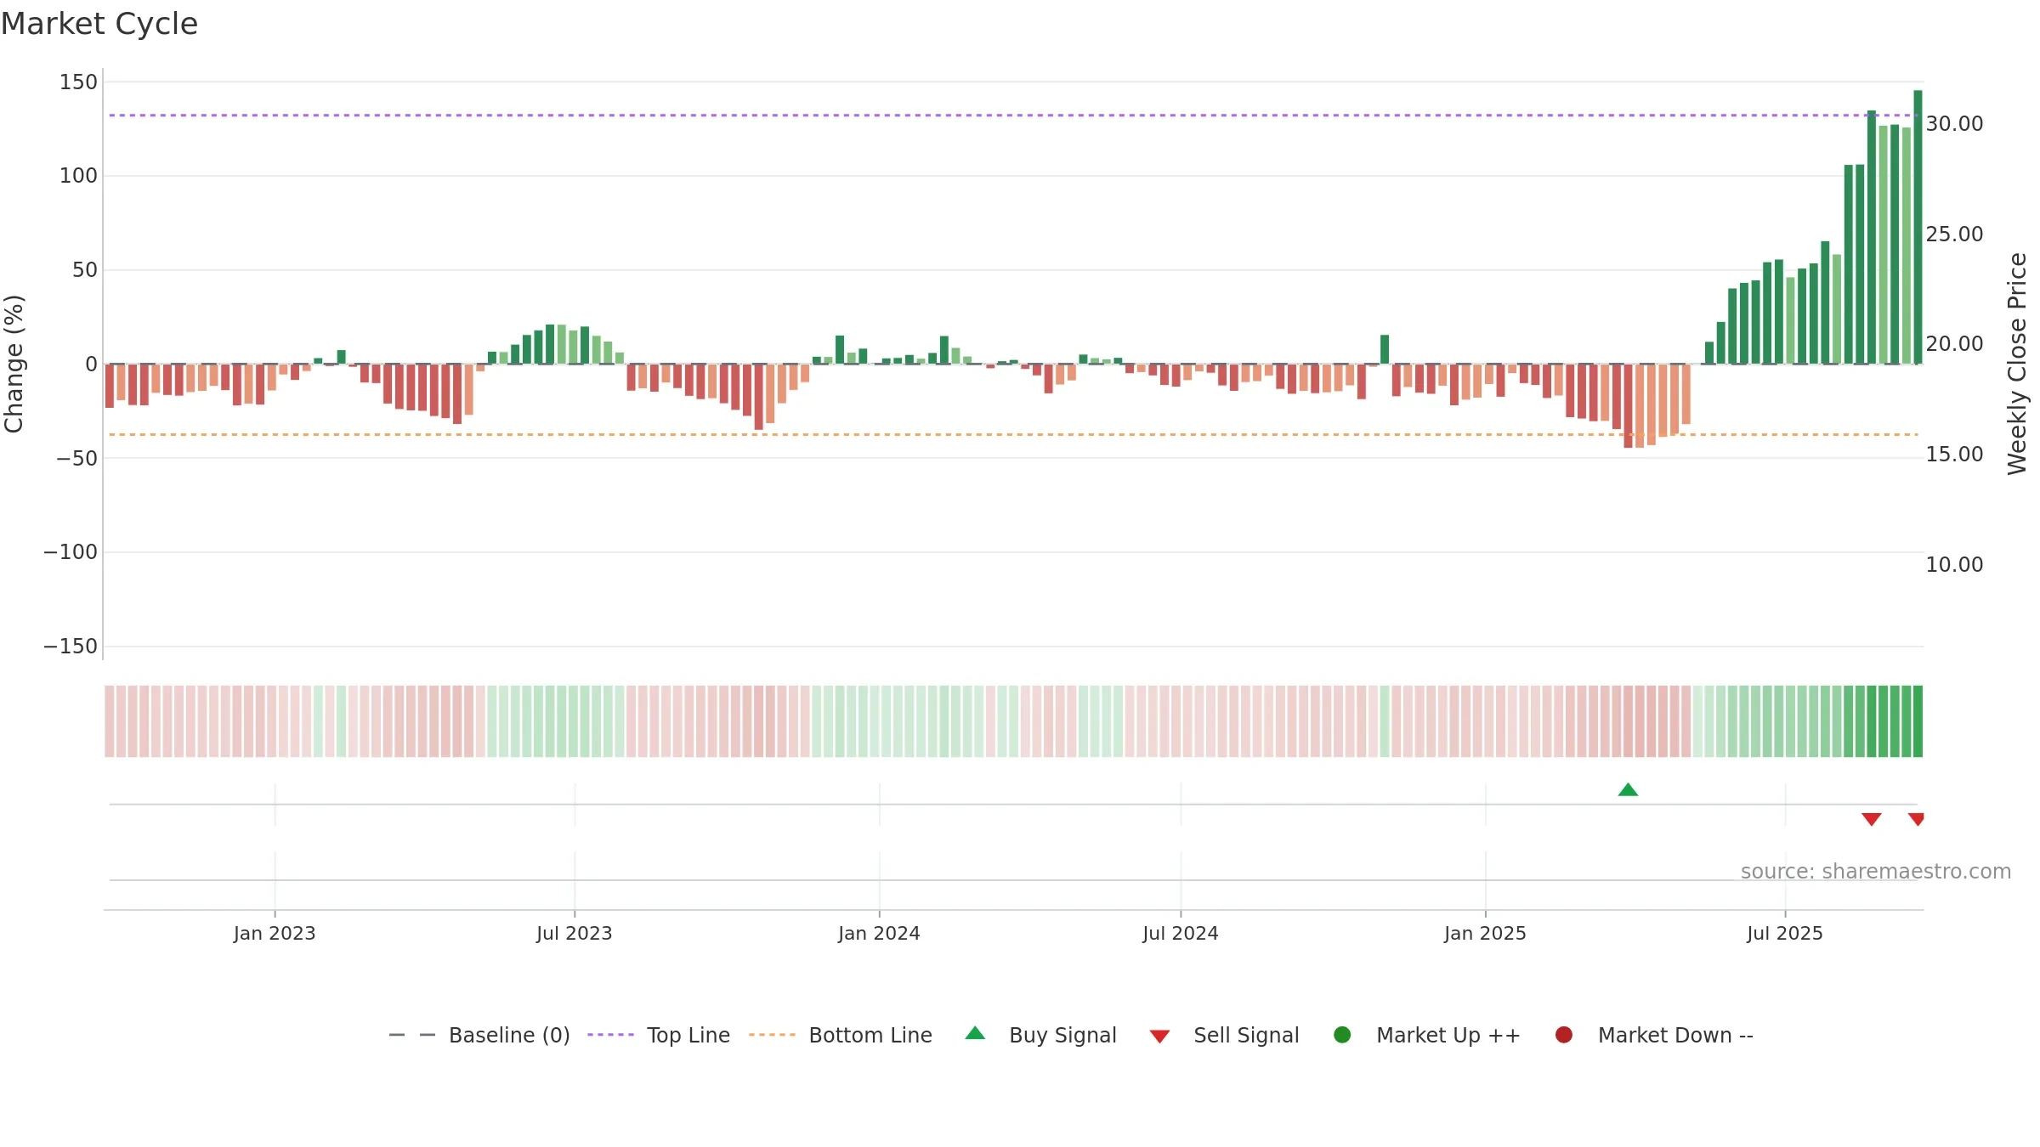Click the 10.00 tick on the price axis

[1954, 565]
